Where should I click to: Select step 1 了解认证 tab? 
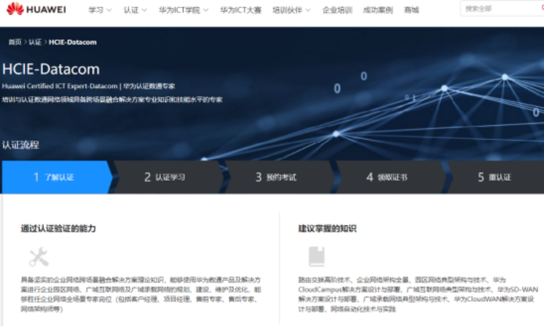[x=57, y=177]
